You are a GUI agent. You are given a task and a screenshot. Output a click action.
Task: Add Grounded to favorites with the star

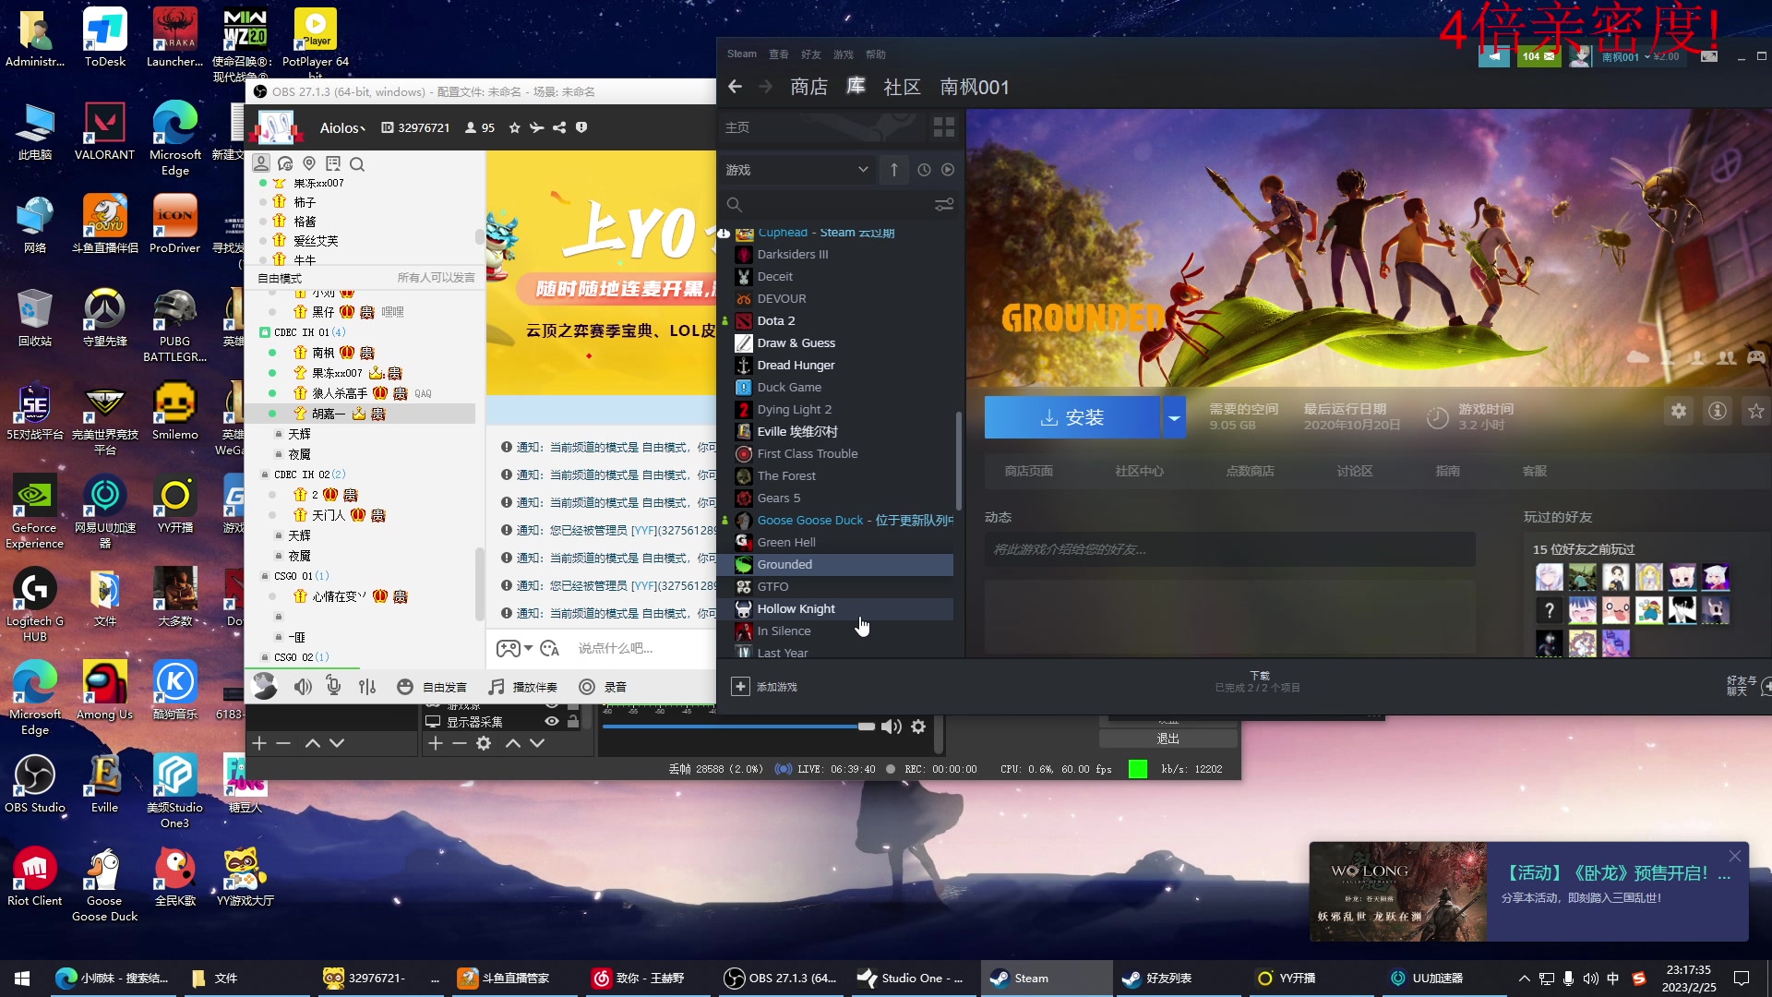point(1755,411)
